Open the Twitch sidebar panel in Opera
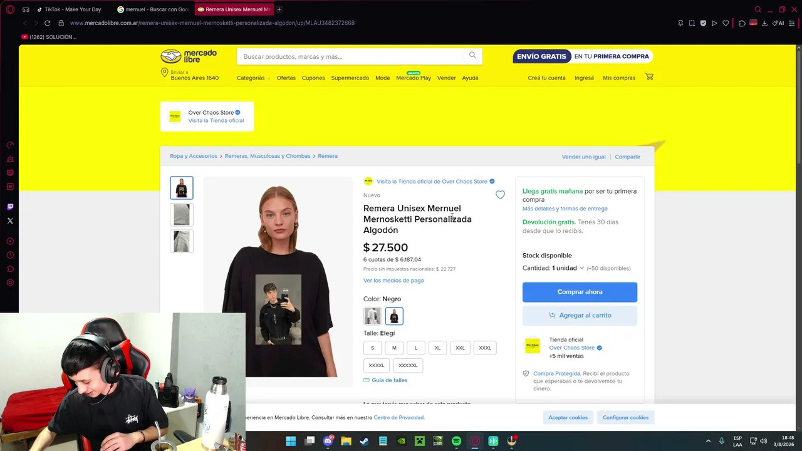Screen dimensions: 802x451 [x=10, y=207]
